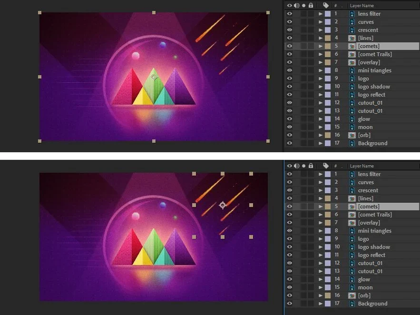Select the logo layer in upper timeline

(x=363, y=79)
